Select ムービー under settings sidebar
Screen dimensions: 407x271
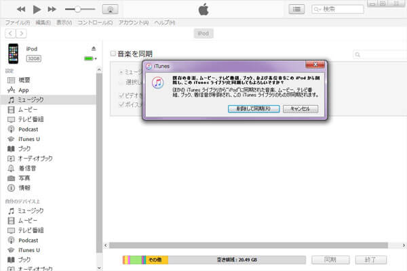48,110
